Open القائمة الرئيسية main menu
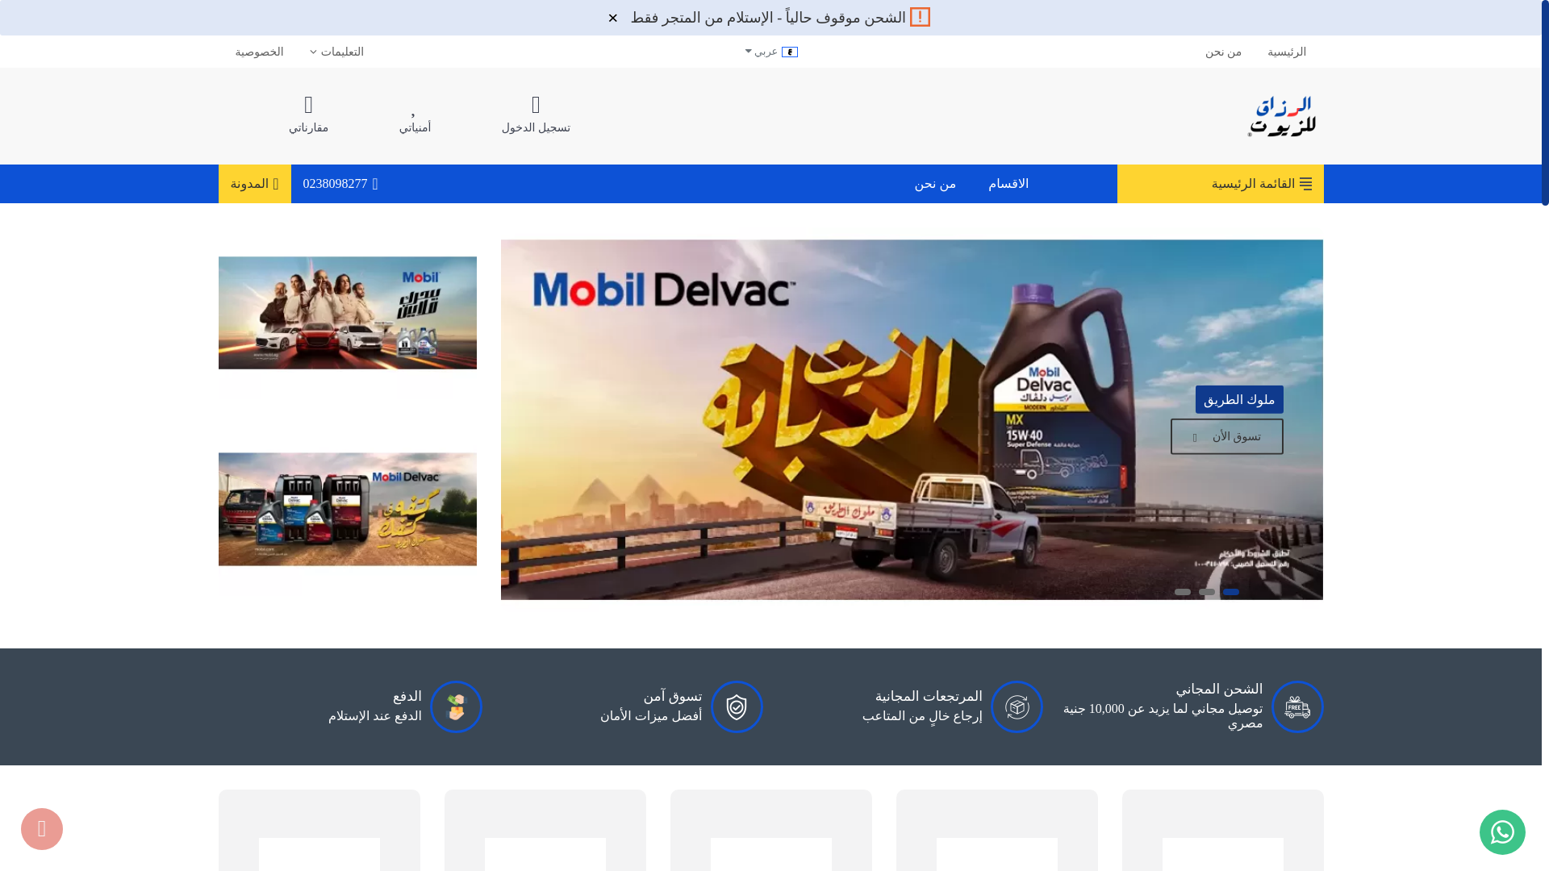 1221,184
